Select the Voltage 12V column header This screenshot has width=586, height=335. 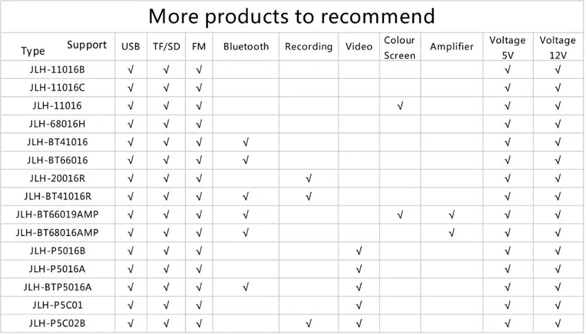click(x=557, y=47)
